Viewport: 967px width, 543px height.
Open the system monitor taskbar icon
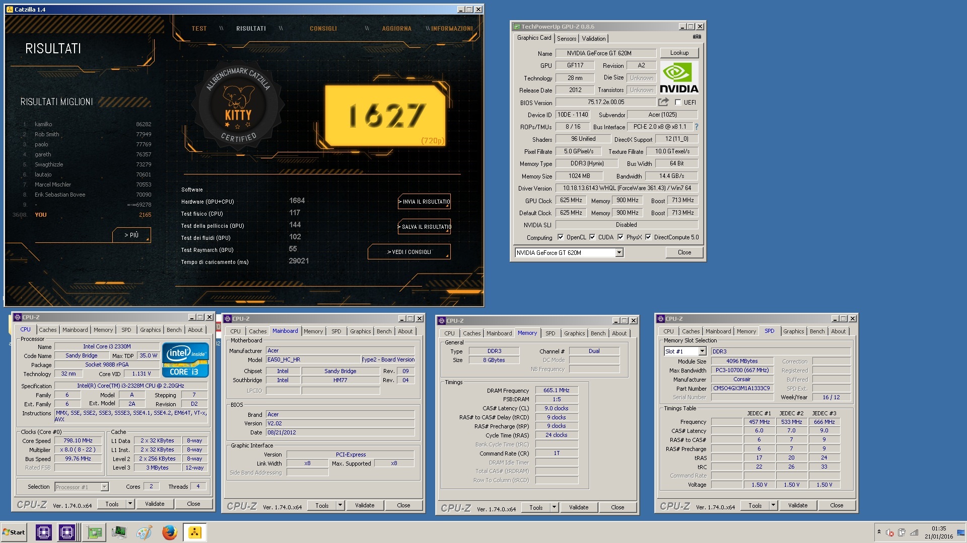(119, 532)
